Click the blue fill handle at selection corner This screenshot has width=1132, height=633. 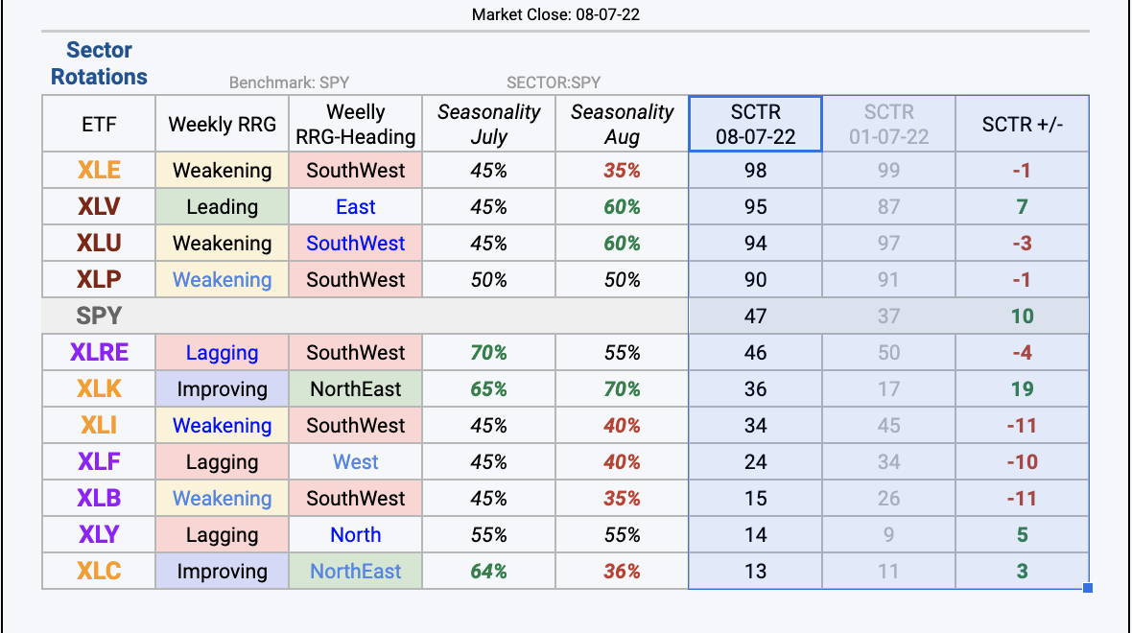[1088, 588]
